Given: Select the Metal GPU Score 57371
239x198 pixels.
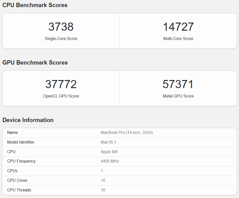Looking at the screenshot, I should pyautogui.click(x=178, y=84).
